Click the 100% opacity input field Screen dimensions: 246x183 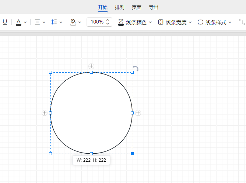point(99,22)
